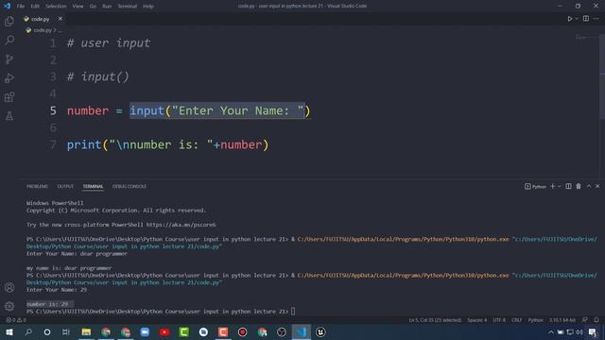Image resolution: width=605 pixels, height=340 pixels.
Task: Click the comment '# user input' on line 1
Action: point(109,42)
